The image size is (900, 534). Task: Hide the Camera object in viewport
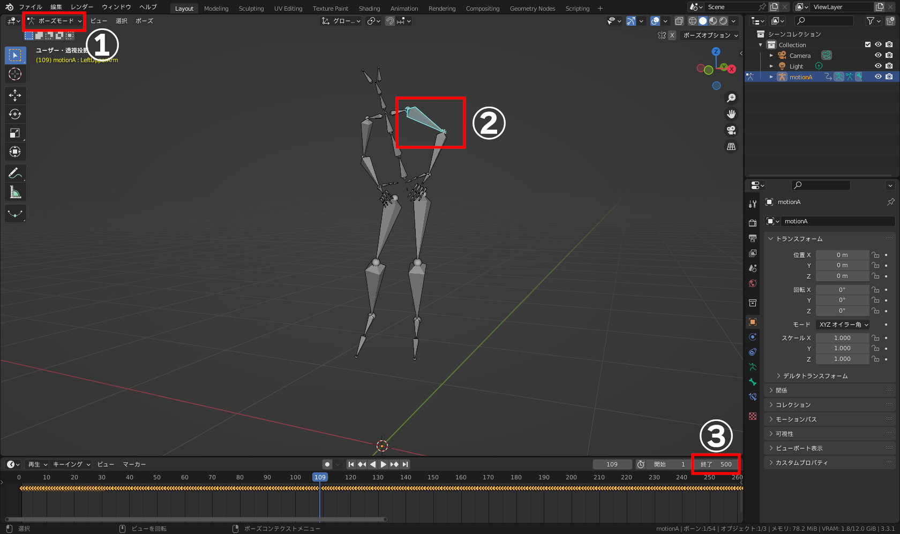click(x=878, y=55)
